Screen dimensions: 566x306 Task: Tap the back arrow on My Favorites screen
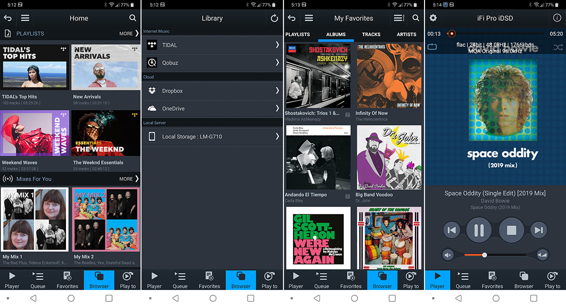click(x=291, y=18)
